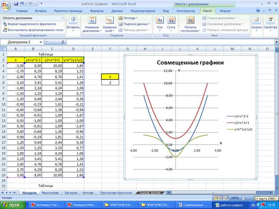Image resolution: width=279 pixels, height=209 pixels.
Task: Switch to the Вставка tab
Action: pyautogui.click(x=41, y=11)
